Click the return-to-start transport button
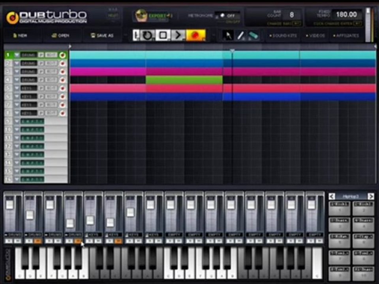The width and height of the screenshot is (379, 284). (136, 35)
